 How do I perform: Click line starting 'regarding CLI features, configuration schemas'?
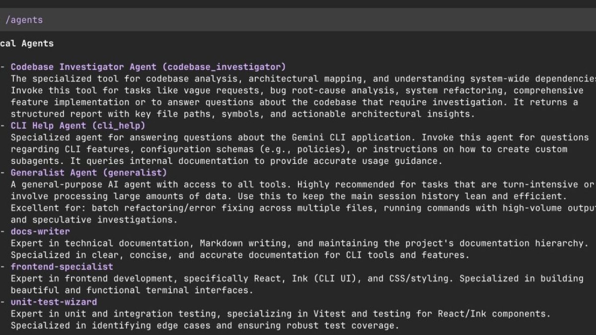pos(289,149)
